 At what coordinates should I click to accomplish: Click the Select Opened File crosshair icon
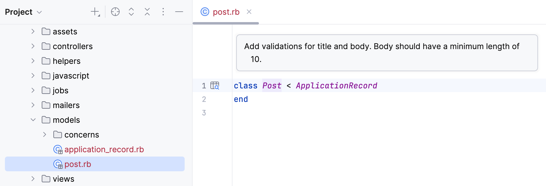tap(115, 12)
